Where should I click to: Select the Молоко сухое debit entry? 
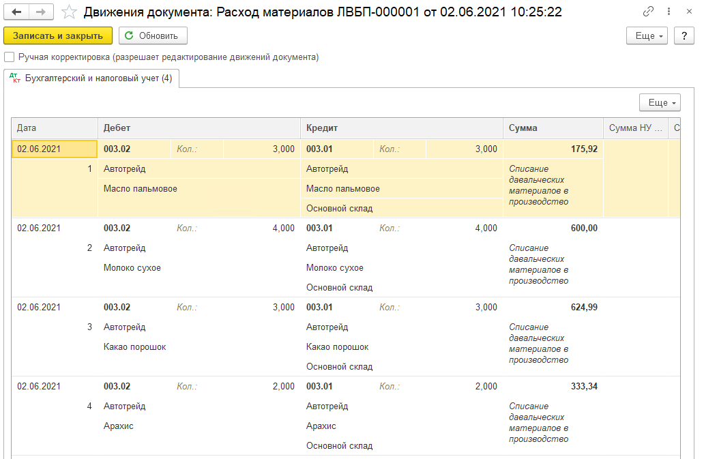click(132, 268)
